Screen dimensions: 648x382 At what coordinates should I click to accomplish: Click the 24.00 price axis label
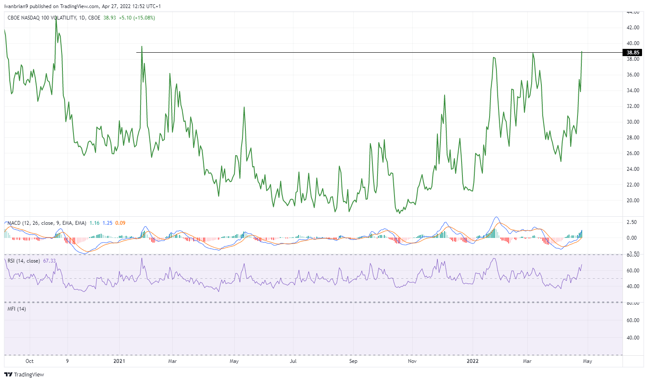[x=633, y=169]
